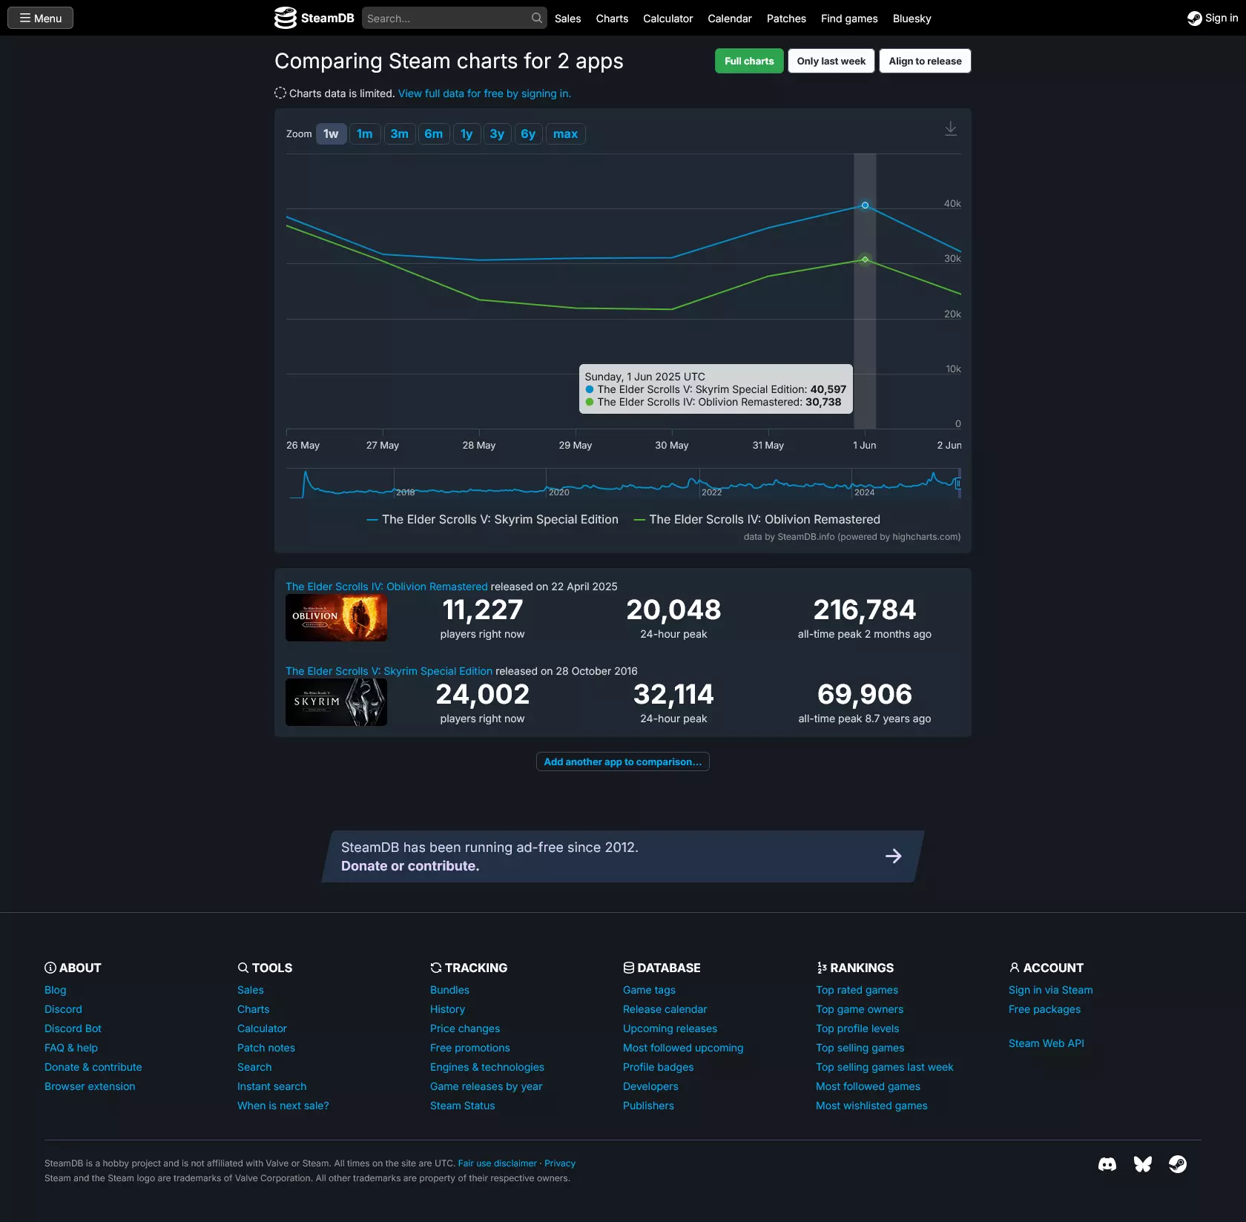The height and width of the screenshot is (1222, 1246).
Task: Click the chart download icon
Action: pos(950,129)
